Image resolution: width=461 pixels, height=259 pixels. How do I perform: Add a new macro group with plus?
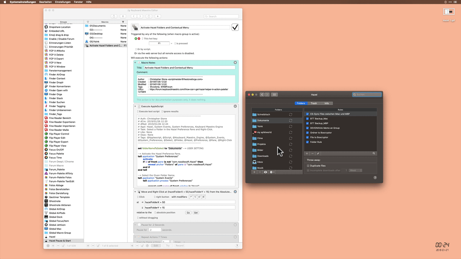tap(53, 246)
